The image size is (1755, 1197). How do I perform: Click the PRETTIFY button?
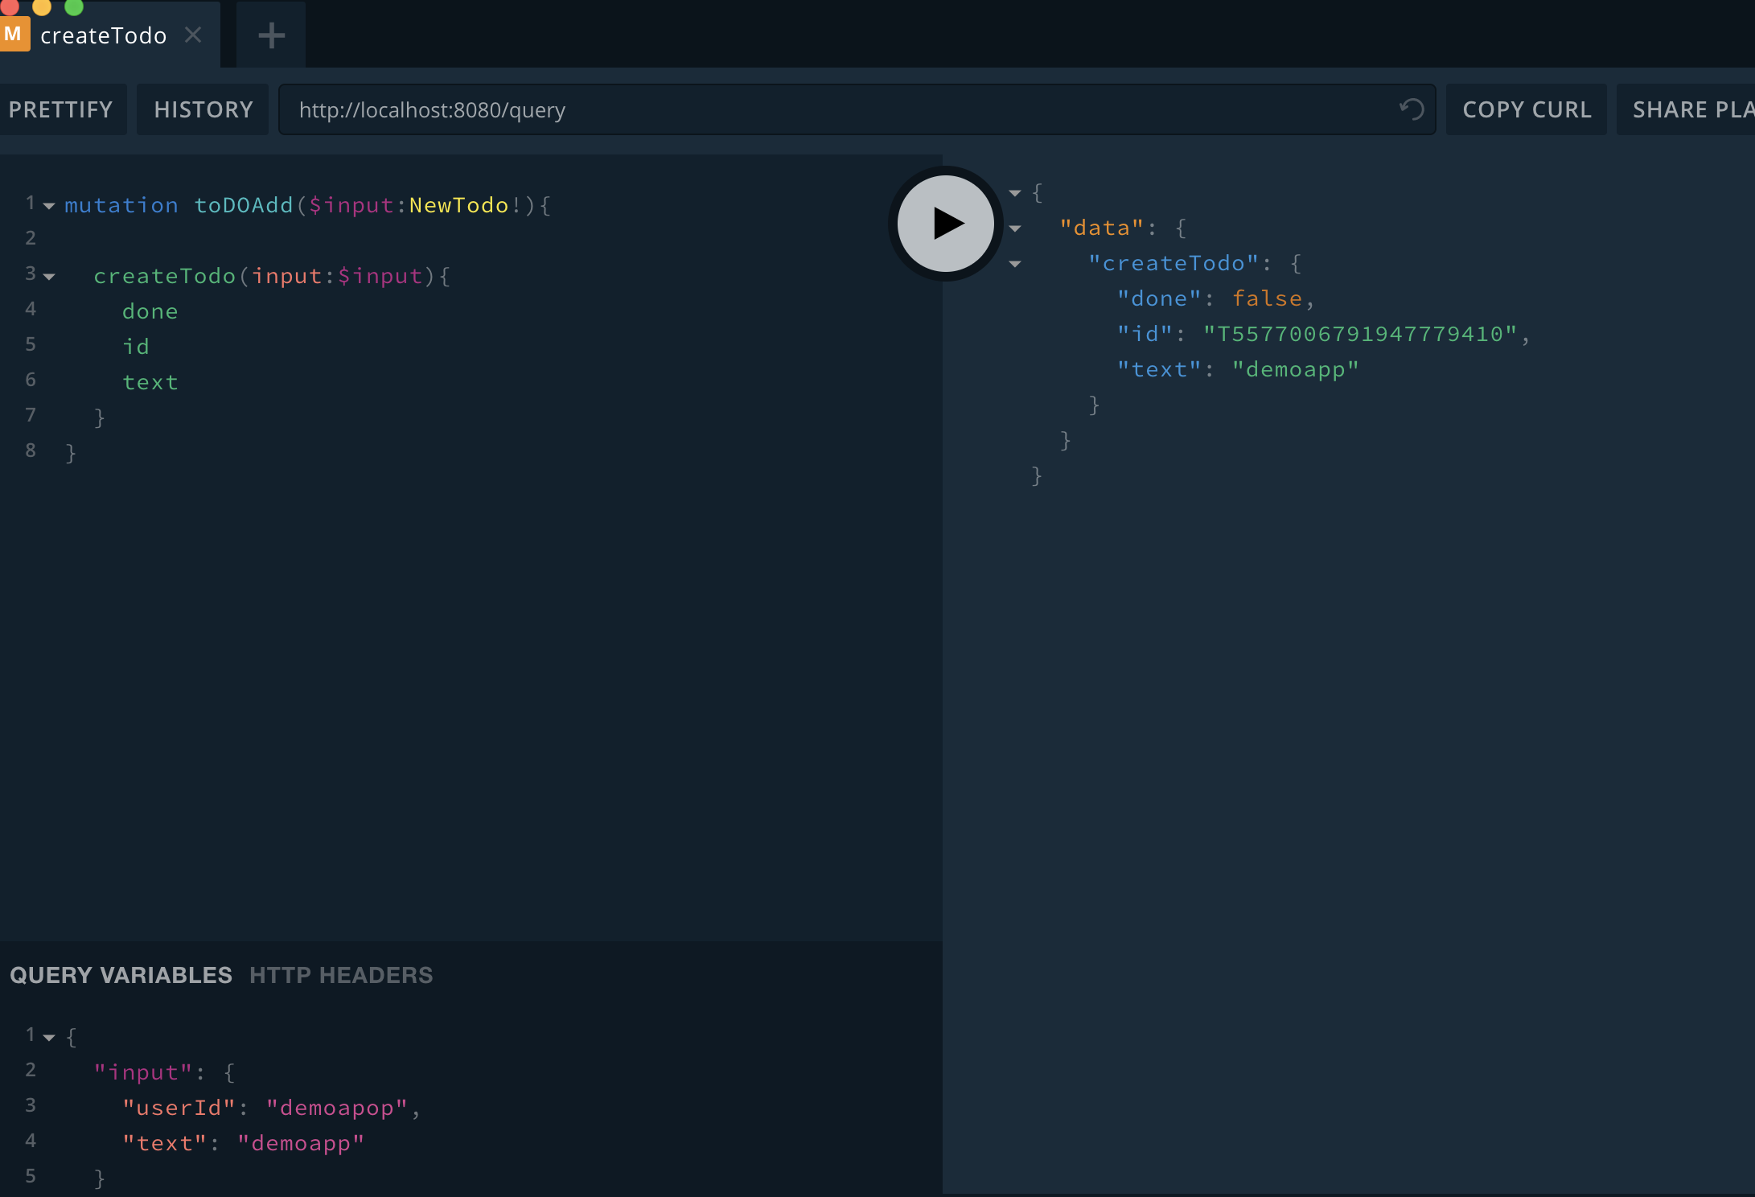click(61, 109)
